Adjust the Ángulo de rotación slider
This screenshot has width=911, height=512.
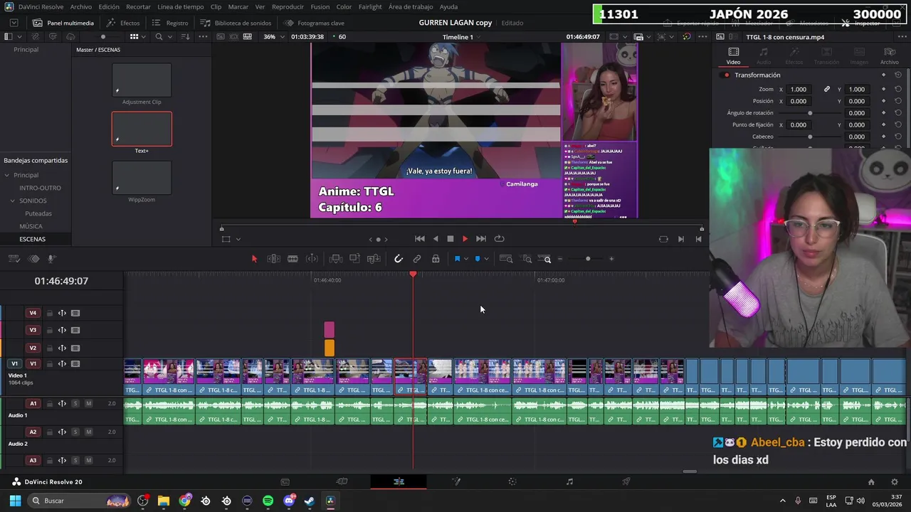coord(810,113)
